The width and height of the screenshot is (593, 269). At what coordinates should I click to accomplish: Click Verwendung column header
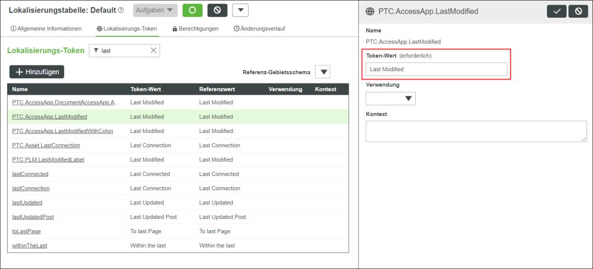286,89
